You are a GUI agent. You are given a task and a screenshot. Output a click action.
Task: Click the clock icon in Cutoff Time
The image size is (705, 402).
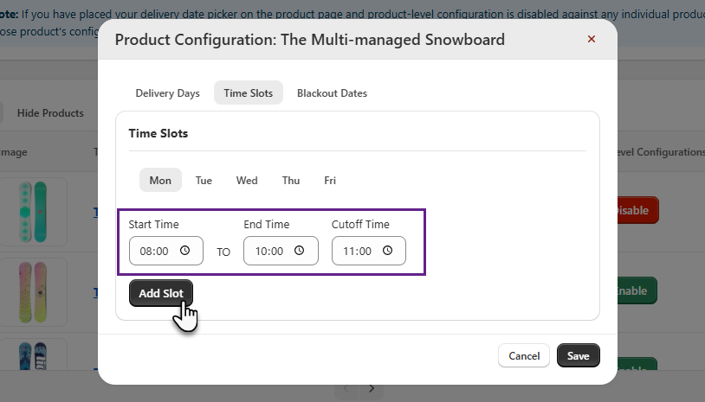tap(388, 251)
